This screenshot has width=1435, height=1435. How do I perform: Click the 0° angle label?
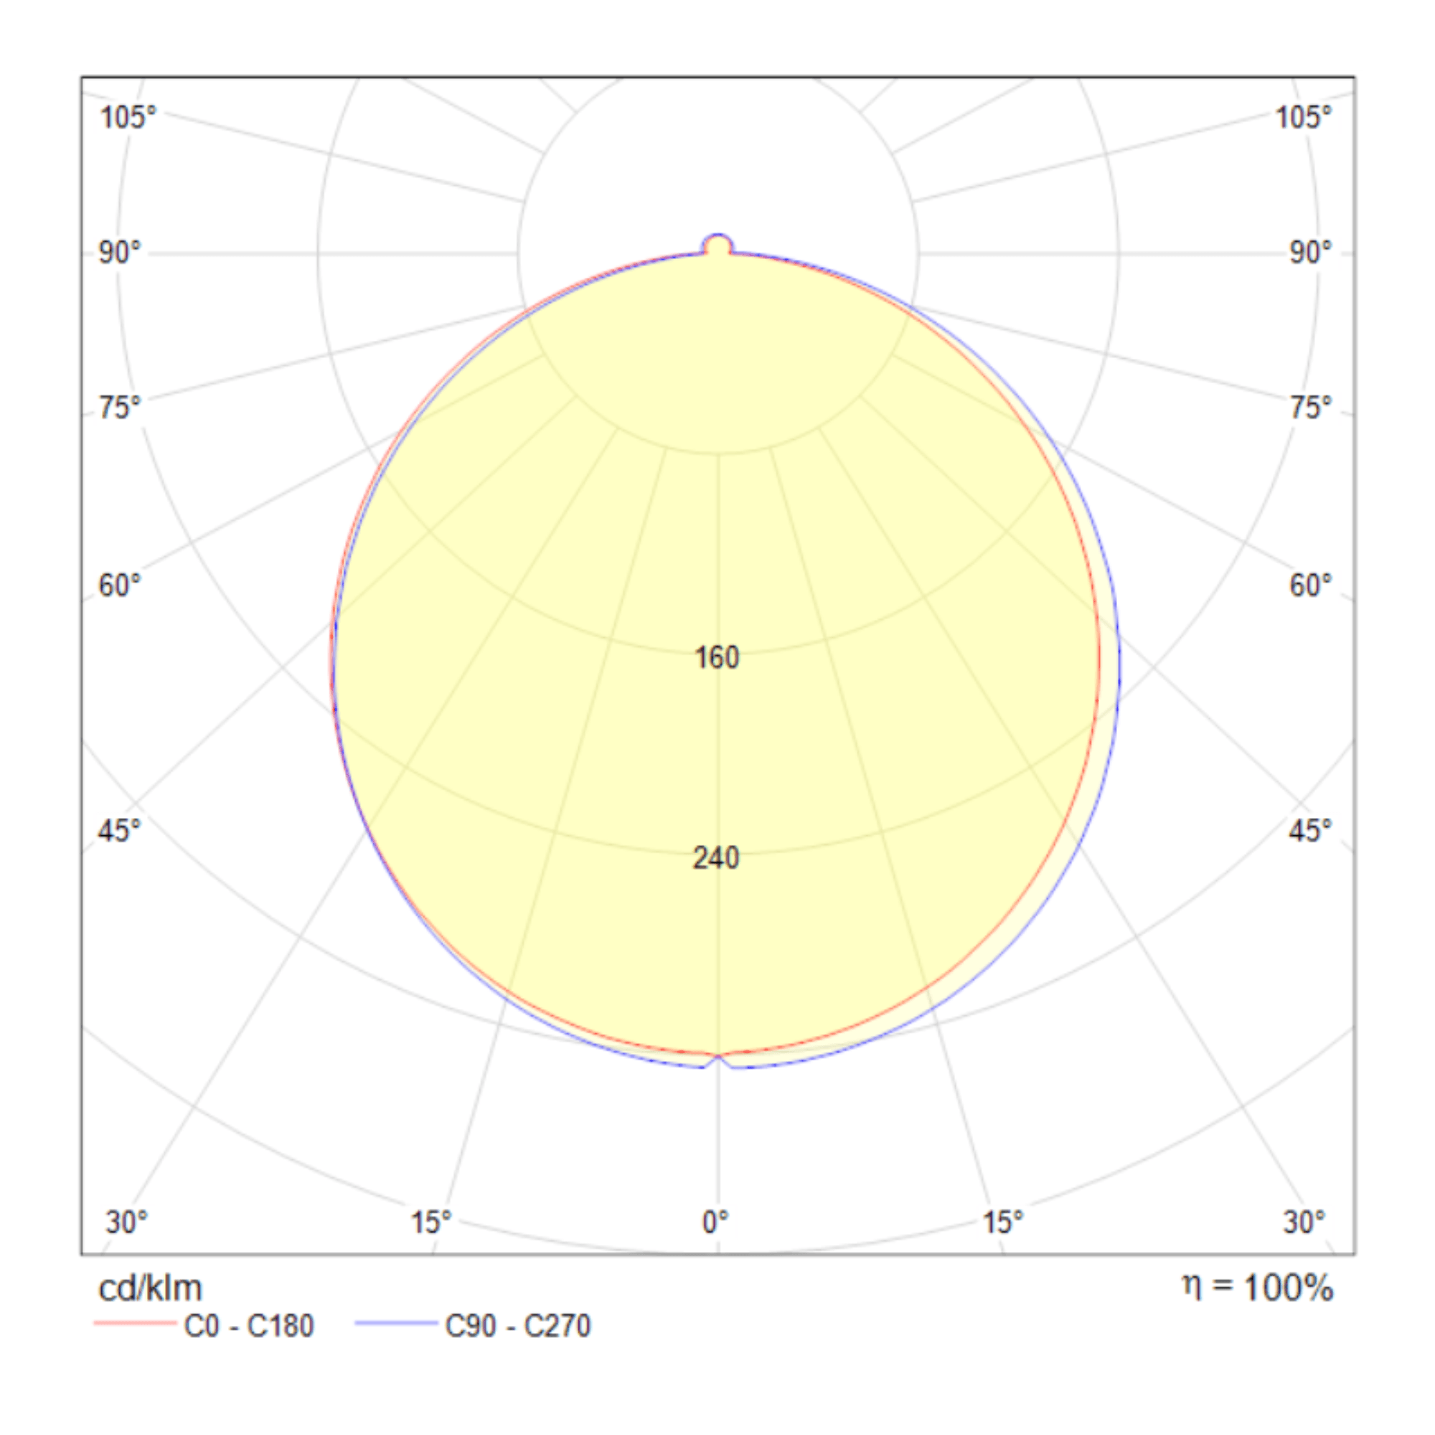click(x=715, y=1222)
